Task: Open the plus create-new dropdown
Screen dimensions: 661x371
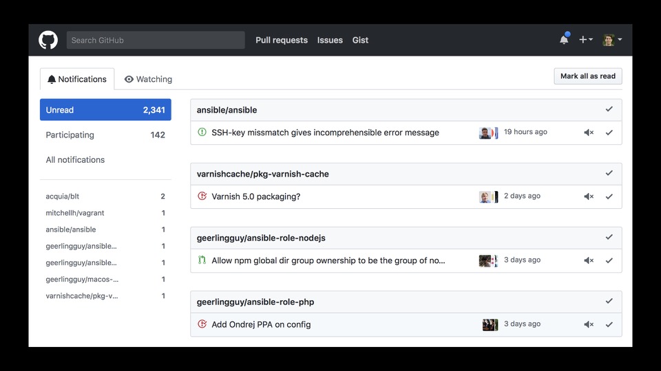Action: pos(586,40)
